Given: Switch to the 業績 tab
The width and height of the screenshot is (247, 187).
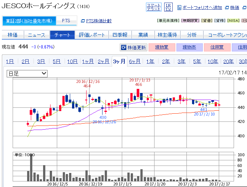Looking at the screenshot, I should pos(143,35).
